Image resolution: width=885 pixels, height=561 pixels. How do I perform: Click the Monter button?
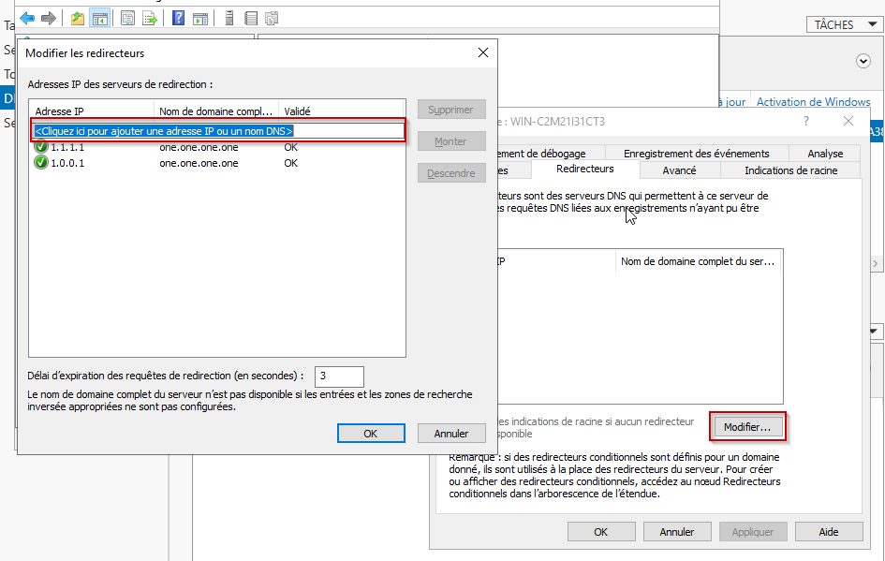tap(451, 141)
